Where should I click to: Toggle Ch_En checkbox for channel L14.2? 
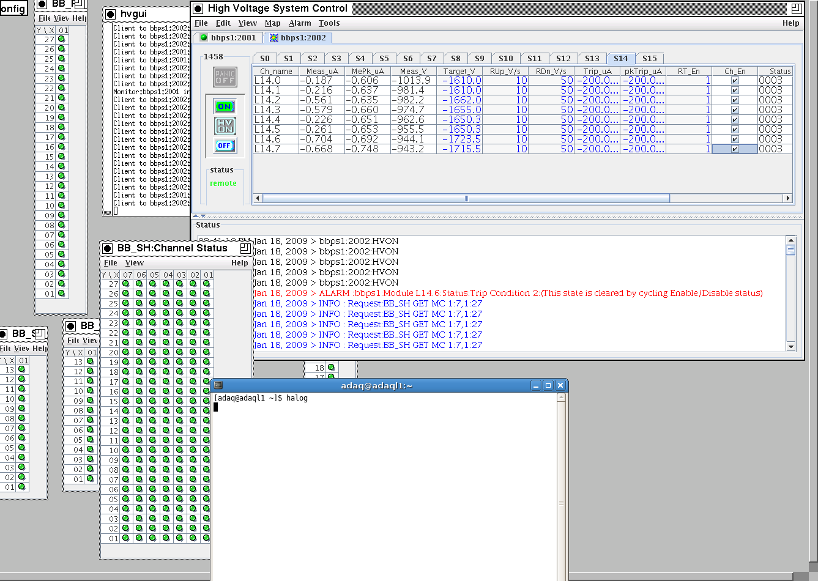pyautogui.click(x=735, y=100)
